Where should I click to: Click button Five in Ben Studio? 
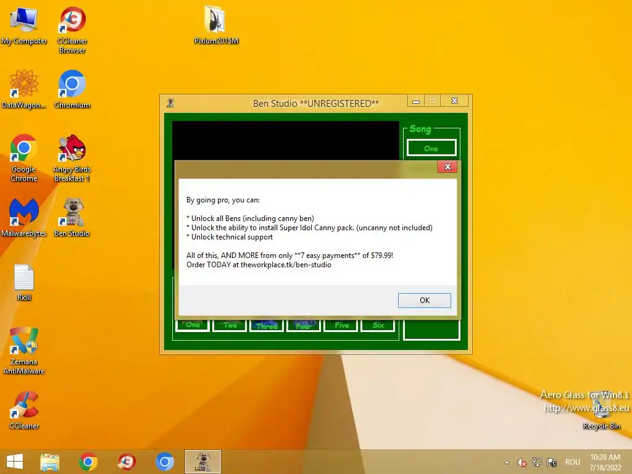point(342,325)
